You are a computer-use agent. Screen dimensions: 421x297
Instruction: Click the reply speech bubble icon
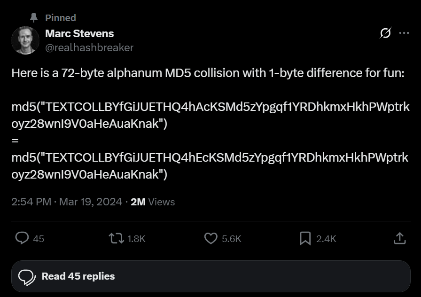(x=22, y=239)
